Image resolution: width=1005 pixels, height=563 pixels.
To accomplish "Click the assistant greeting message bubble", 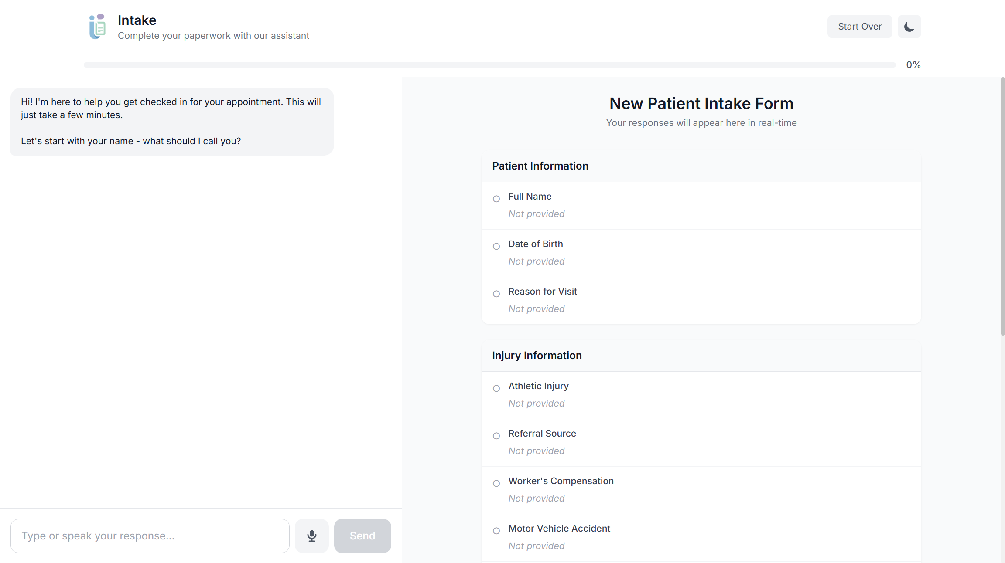I will pos(172,122).
